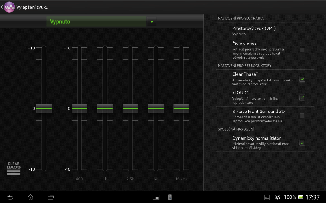
Task: Go to home screen via home icon
Action: click(x=31, y=197)
